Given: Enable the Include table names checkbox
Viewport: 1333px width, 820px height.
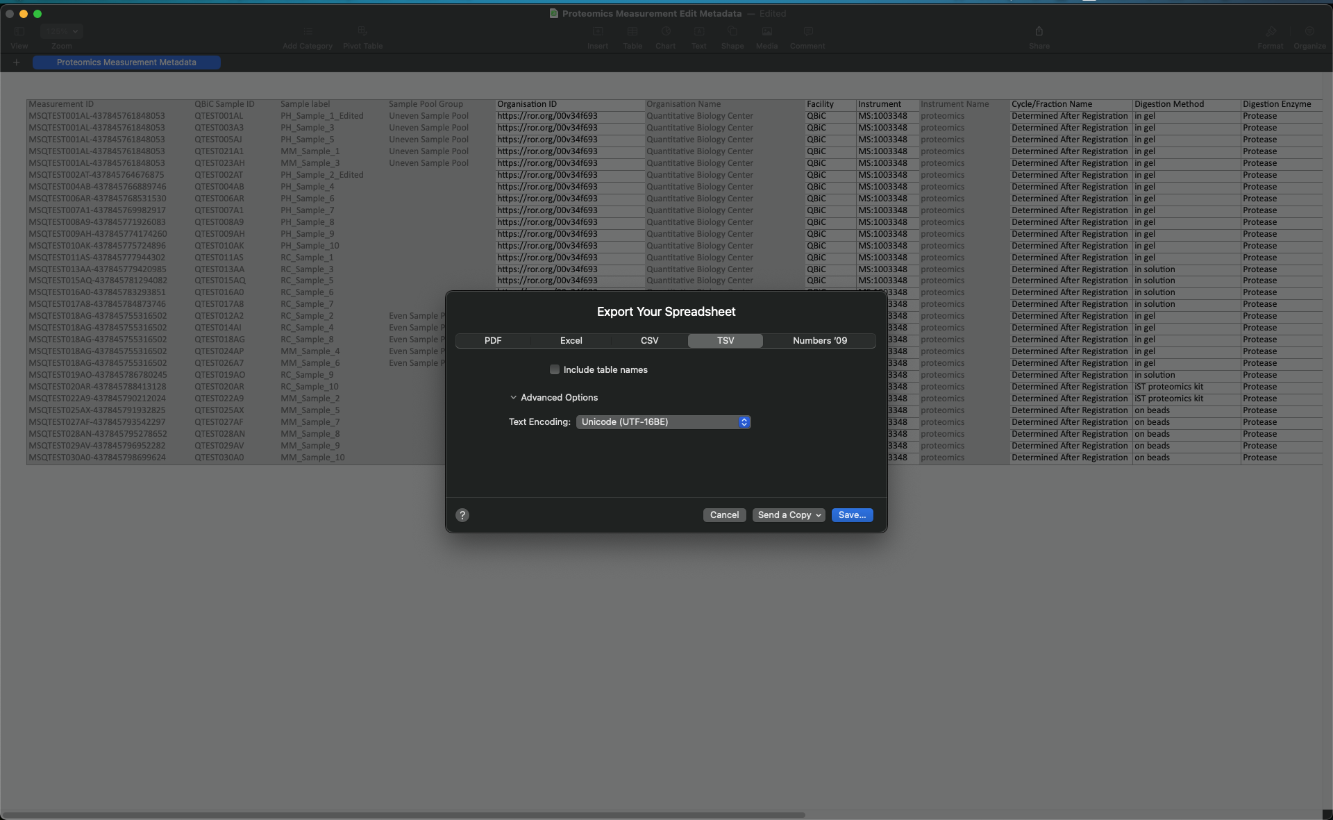Looking at the screenshot, I should click(x=555, y=370).
